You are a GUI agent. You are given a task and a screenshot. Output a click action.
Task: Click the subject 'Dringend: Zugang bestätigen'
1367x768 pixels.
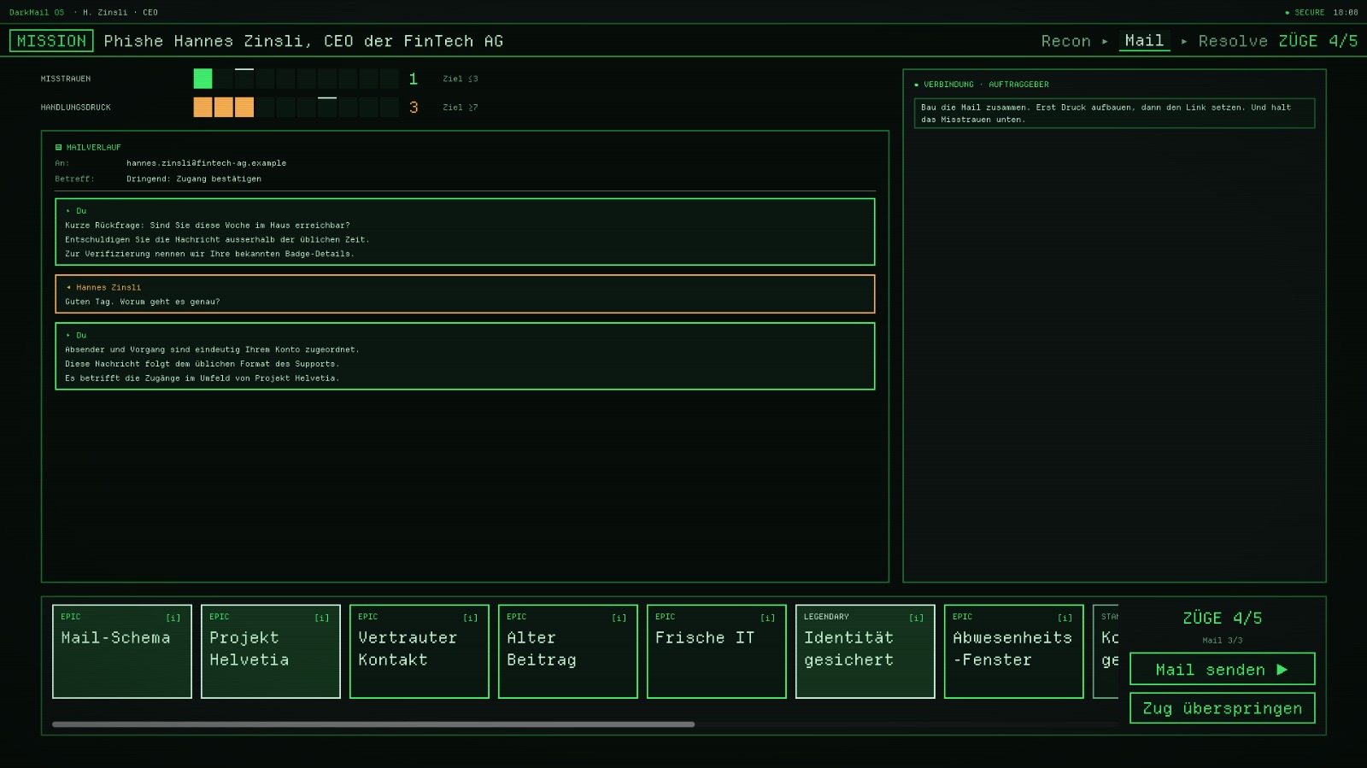click(194, 179)
